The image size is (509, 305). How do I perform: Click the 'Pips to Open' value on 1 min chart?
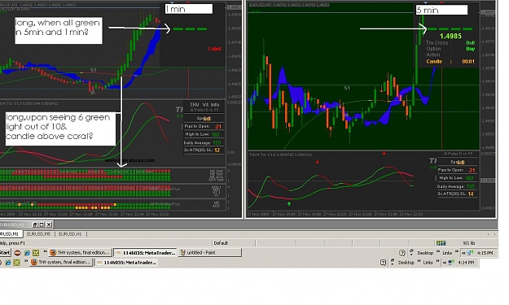pos(217,126)
